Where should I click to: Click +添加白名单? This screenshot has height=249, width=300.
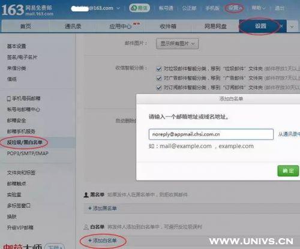pyautogui.click(x=103, y=241)
